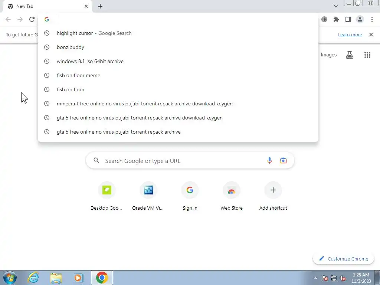380x285 pixels.
Task: Toggle the side panel icon
Action: coord(348,19)
